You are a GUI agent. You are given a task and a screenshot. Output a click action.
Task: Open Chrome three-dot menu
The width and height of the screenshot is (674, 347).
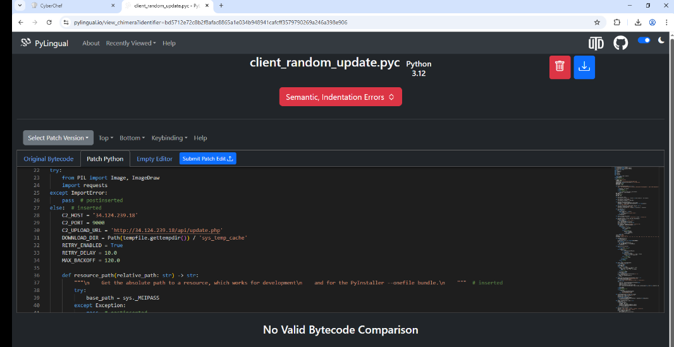coord(666,22)
